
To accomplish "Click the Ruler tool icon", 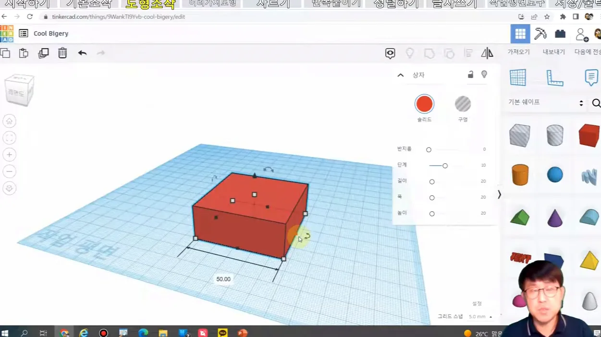I will (554, 78).
